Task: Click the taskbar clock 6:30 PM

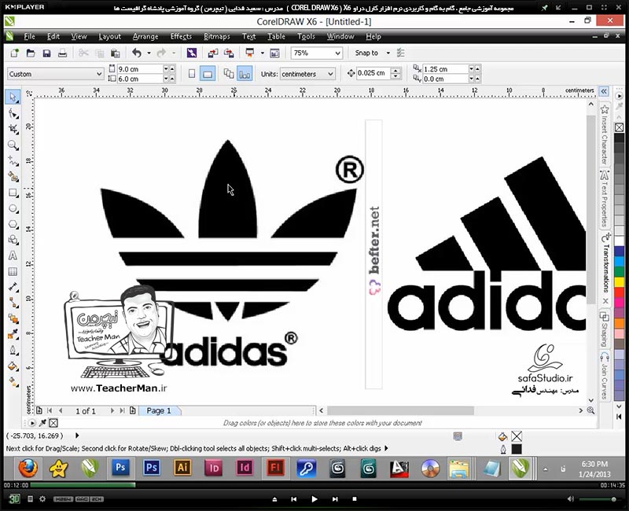Action: 594,464
